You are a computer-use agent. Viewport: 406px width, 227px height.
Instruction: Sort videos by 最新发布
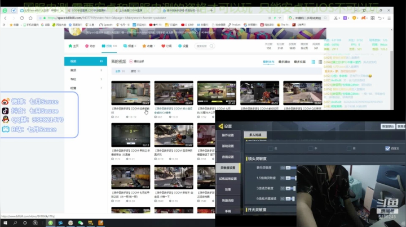(x=268, y=62)
